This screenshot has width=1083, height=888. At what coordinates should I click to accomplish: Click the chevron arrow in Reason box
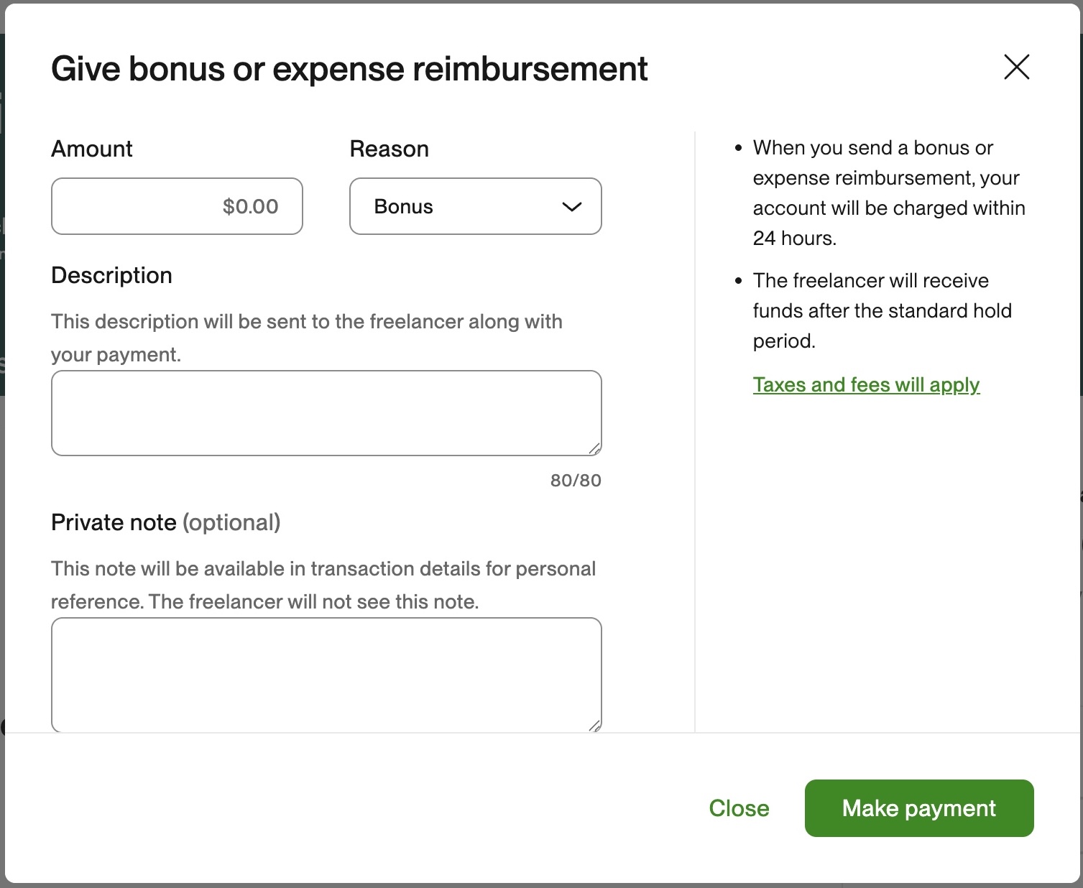tap(571, 207)
